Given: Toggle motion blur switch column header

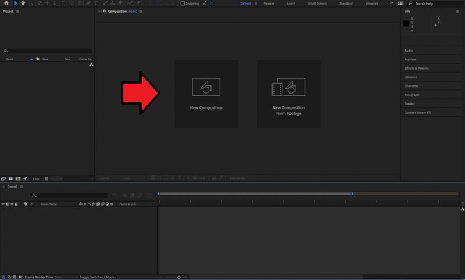Looking at the screenshot, I should 103,204.
